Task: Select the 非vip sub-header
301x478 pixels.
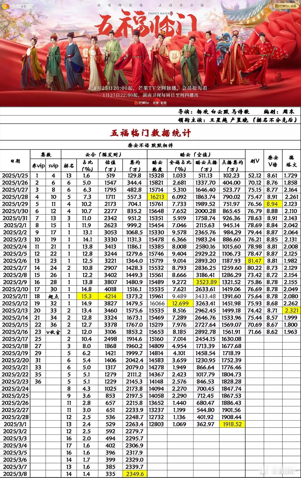Action: tap(38, 166)
